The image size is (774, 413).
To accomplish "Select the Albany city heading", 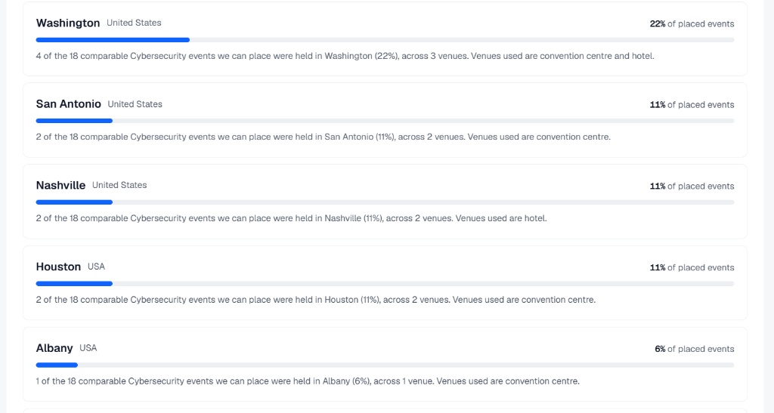I will [54, 348].
